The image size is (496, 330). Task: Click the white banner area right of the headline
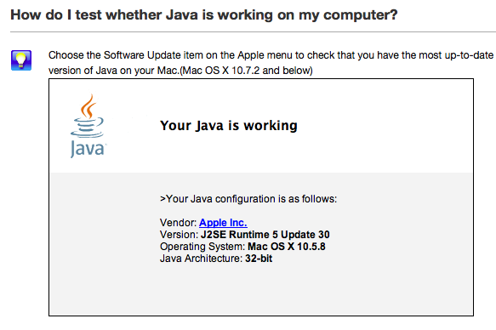click(x=385, y=126)
